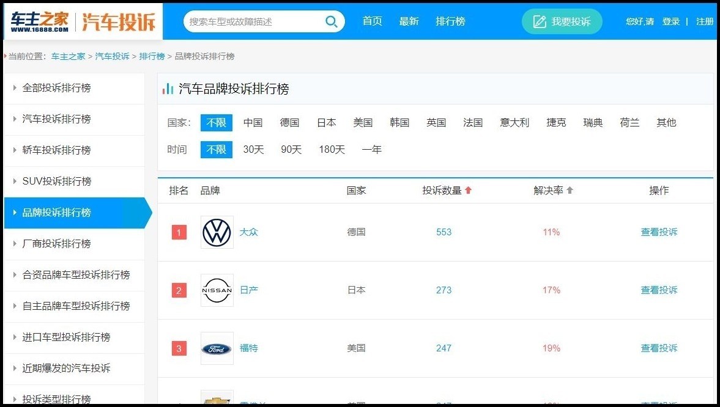Click the 车主之家 site logo

pyautogui.click(x=40, y=21)
